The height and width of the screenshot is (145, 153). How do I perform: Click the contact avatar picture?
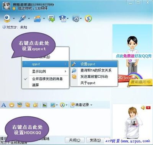pos(6,6)
